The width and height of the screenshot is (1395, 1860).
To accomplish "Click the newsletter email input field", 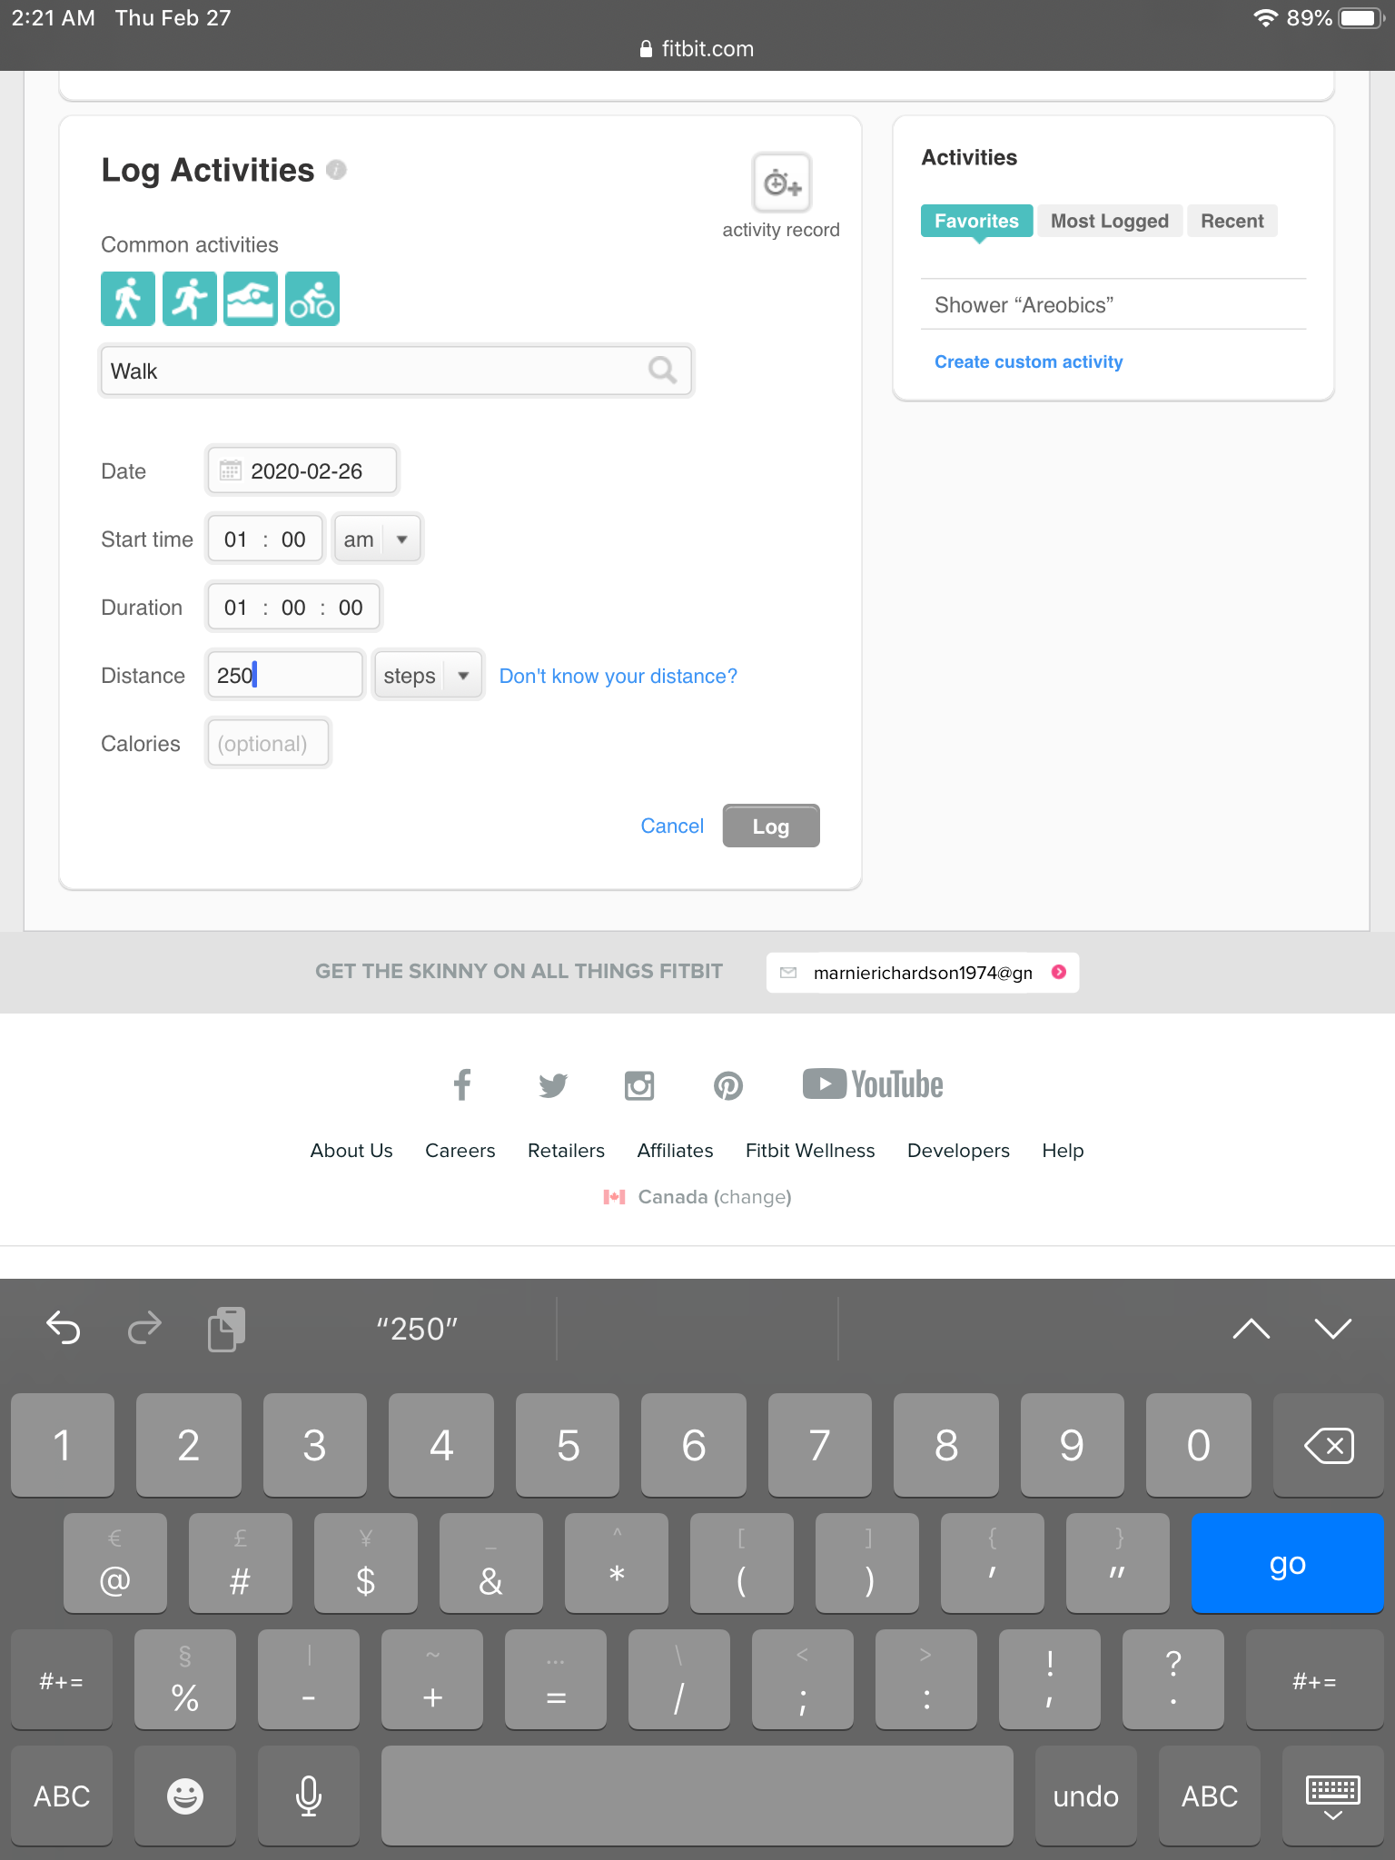I will tap(923, 973).
